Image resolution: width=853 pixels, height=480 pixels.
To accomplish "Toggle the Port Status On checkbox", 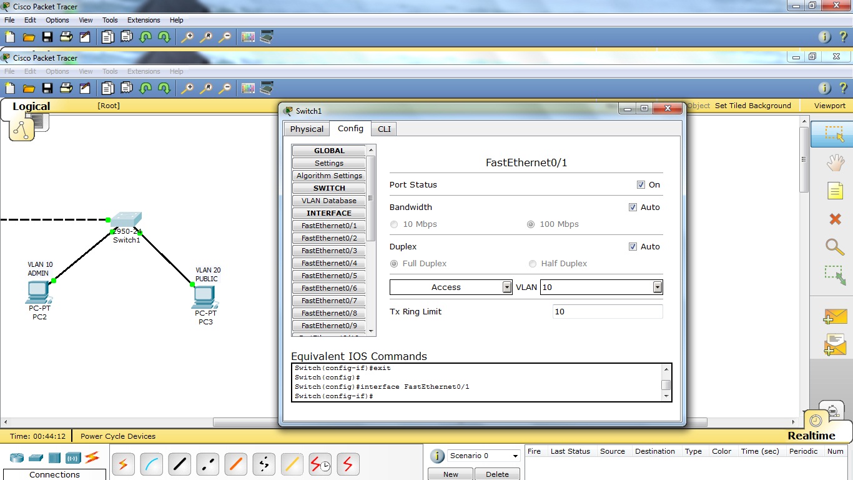I will pyautogui.click(x=641, y=185).
